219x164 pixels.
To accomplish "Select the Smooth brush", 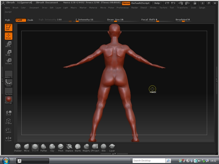I will pyautogui.click(x=35, y=148).
